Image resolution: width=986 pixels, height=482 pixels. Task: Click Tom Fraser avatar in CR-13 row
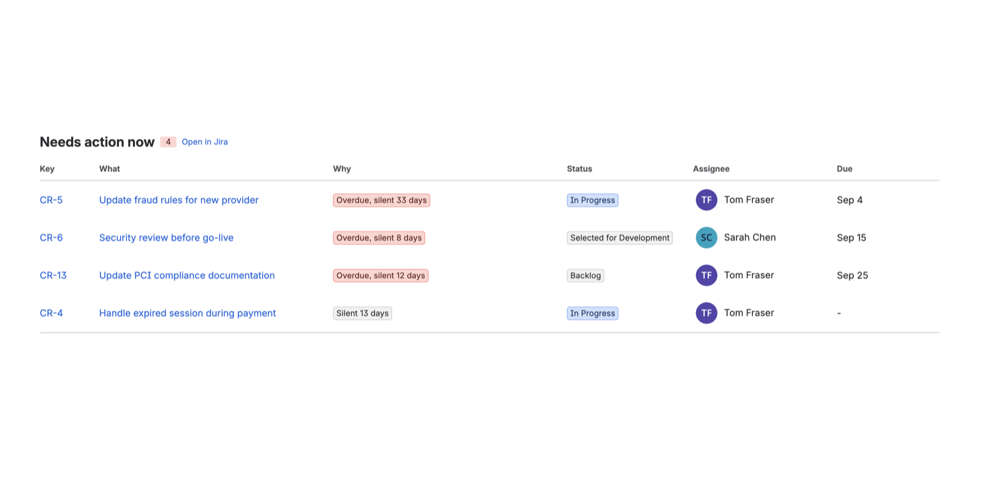pos(706,275)
